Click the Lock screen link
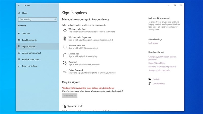The width and height of the screenshot is (203, 114). point(153,43)
